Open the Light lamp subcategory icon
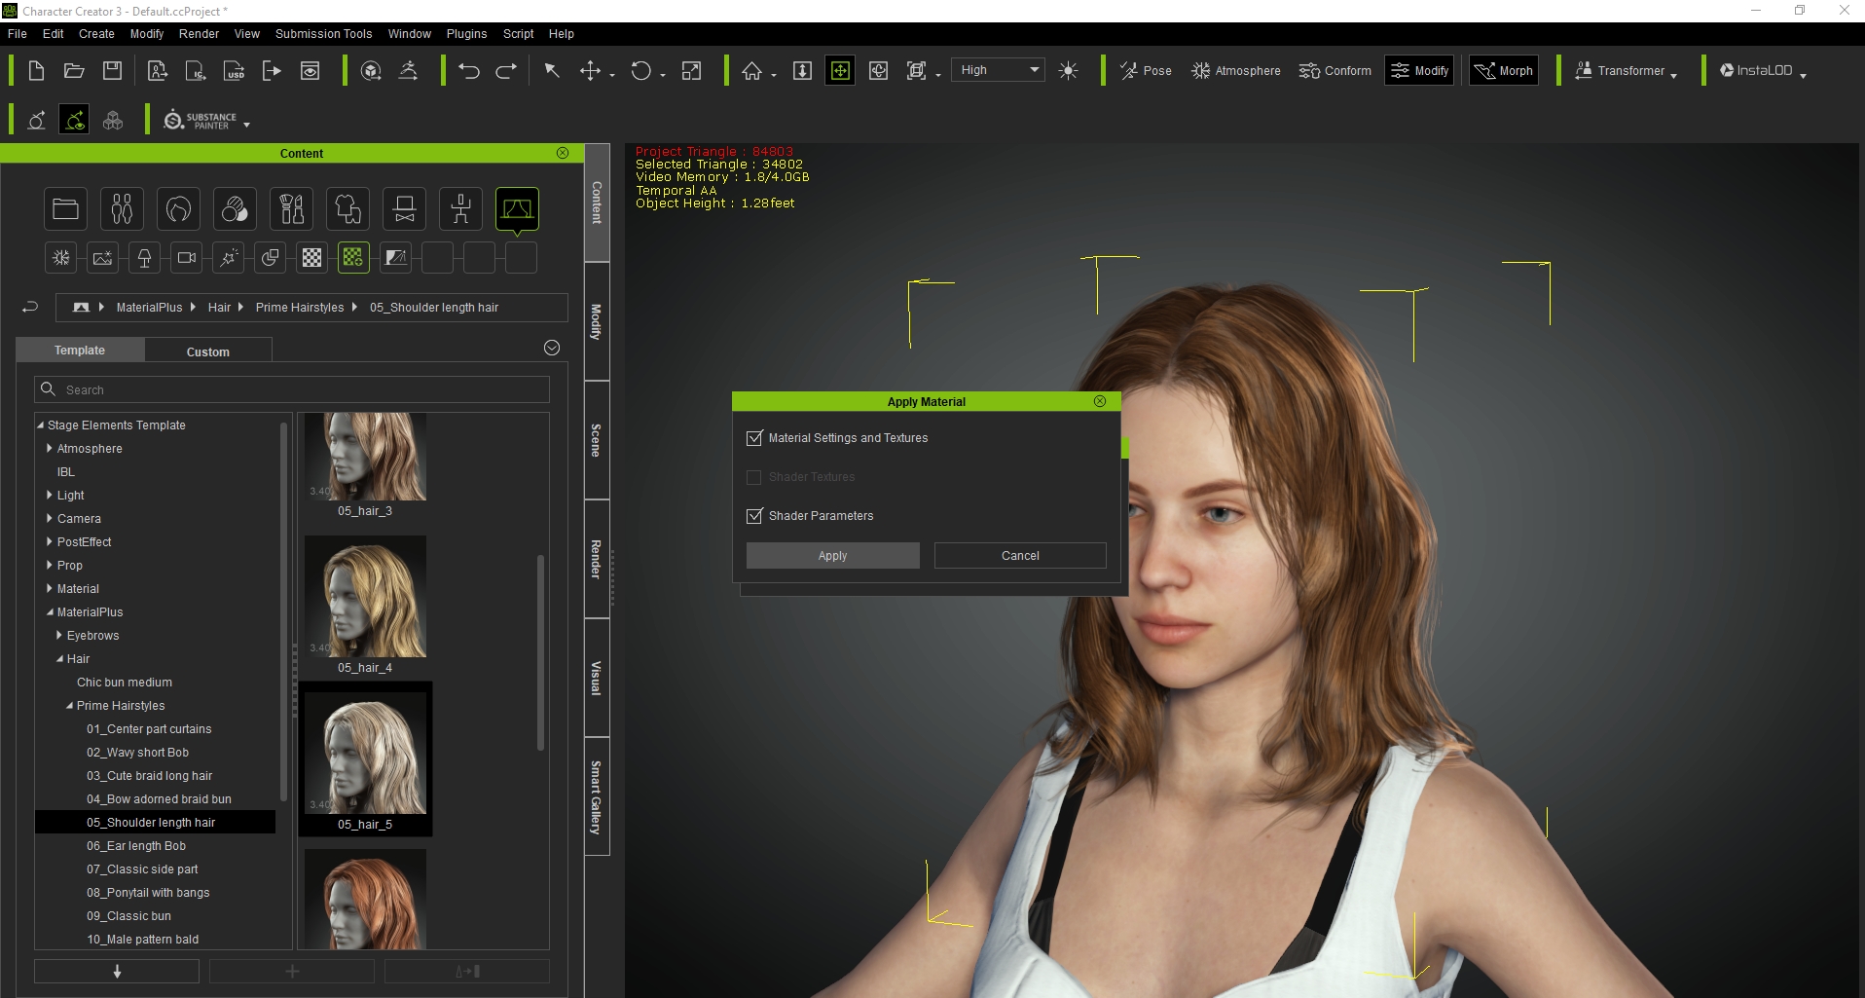Viewport: 1865px width, 998px height. [144, 258]
